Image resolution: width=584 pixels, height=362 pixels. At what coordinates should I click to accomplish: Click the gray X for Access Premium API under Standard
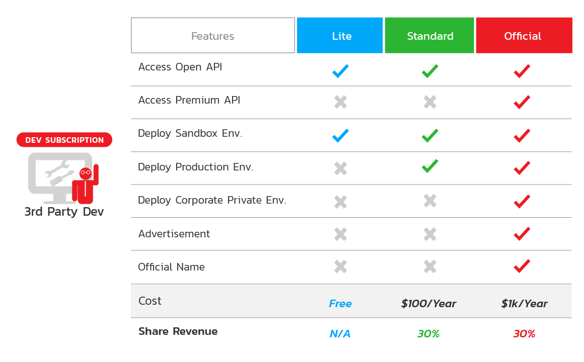click(430, 102)
